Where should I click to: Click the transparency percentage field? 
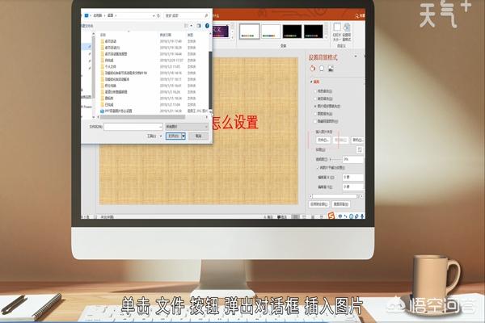coord(353,160)
